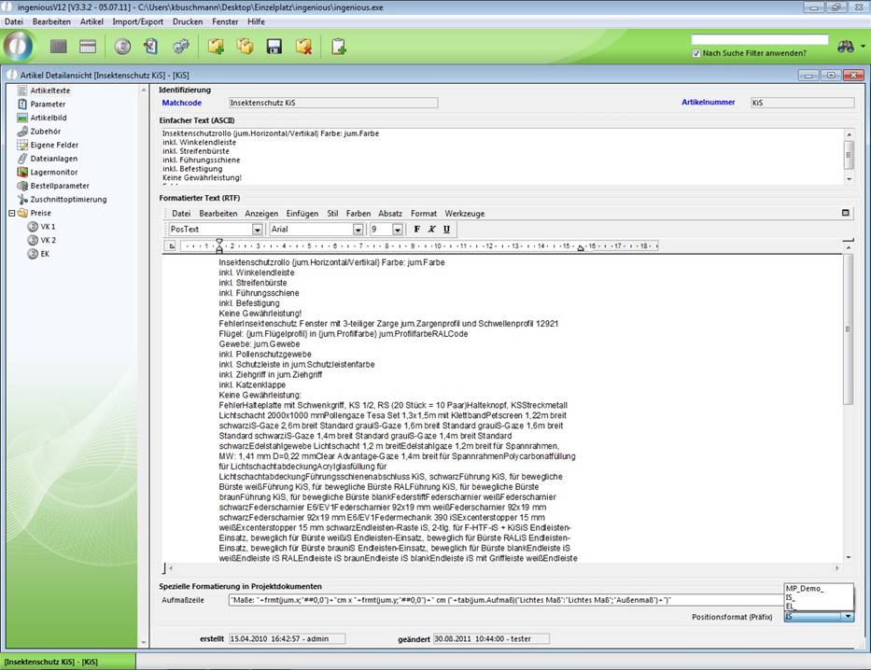Toggle bold formatting in RTF editor

click(417, 229)
